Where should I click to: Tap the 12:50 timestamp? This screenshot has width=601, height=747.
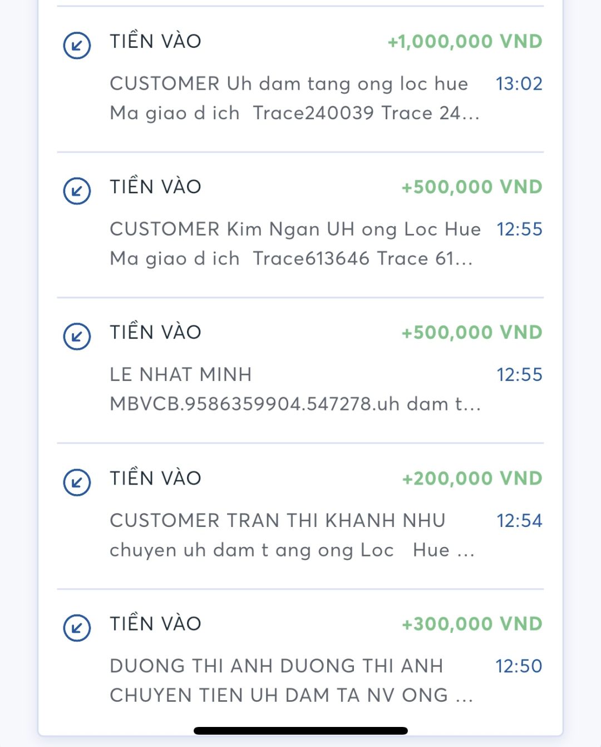pos(519,666)
